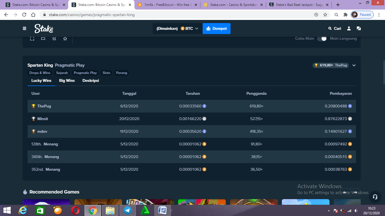Screen dimensions: 385x216
Task: Open the chat speech-bubble icon in header
Action: pos(359,28)
